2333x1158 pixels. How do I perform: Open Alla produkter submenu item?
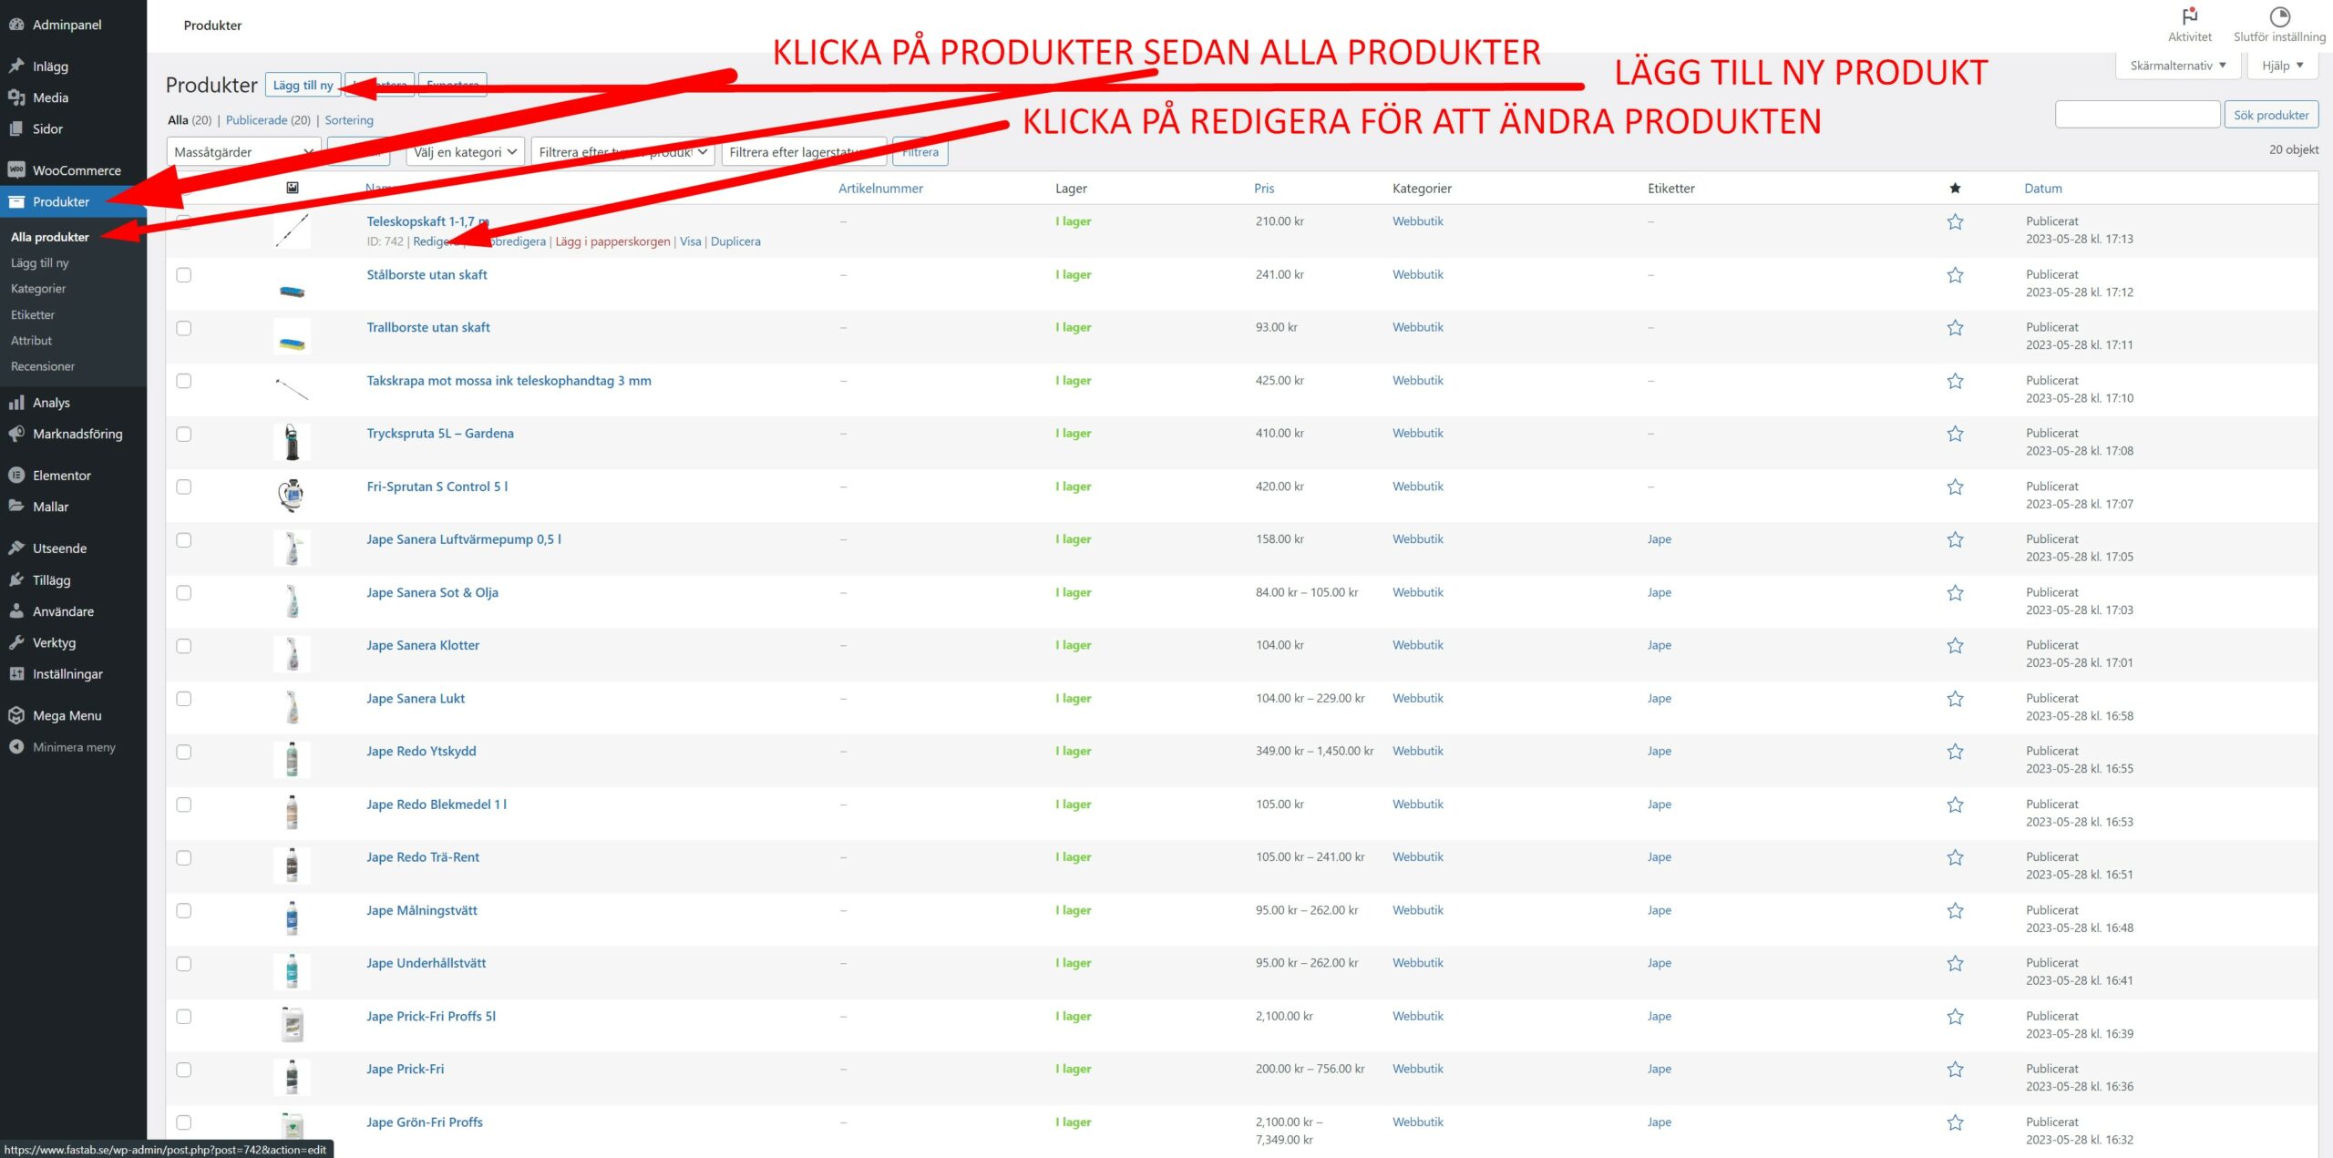click(50, 237)
